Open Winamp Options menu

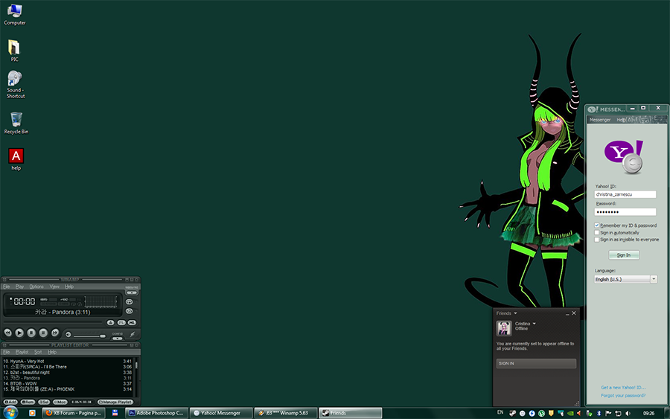click(x=36, y=287)
